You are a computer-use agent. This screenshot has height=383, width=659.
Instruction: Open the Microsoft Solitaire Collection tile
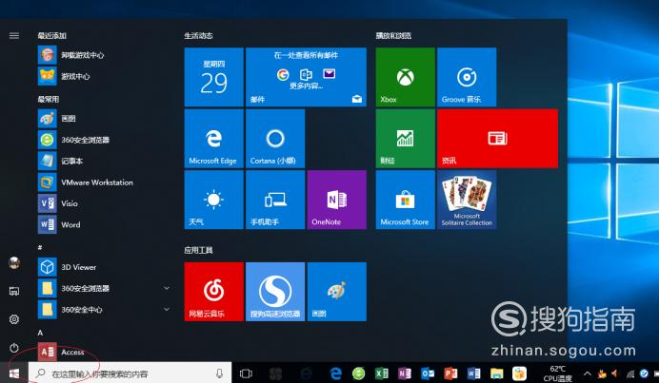[x=467, y=200]
